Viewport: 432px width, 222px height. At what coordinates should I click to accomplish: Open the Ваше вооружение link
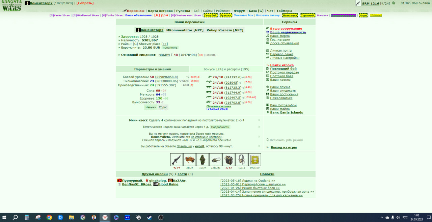tap(286, 29)
